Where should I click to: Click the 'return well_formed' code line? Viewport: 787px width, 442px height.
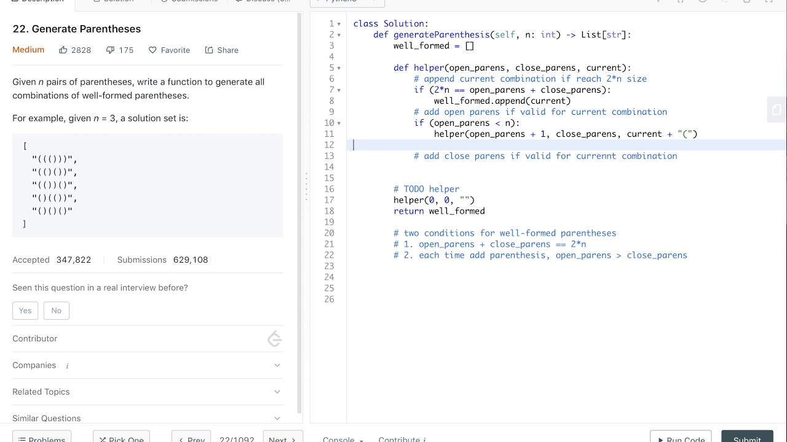[x=439, y=211]
